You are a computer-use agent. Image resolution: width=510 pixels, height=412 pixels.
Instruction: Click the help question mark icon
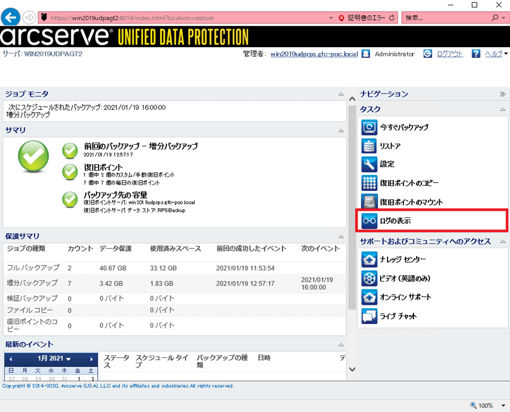click(x=476, y=54)
